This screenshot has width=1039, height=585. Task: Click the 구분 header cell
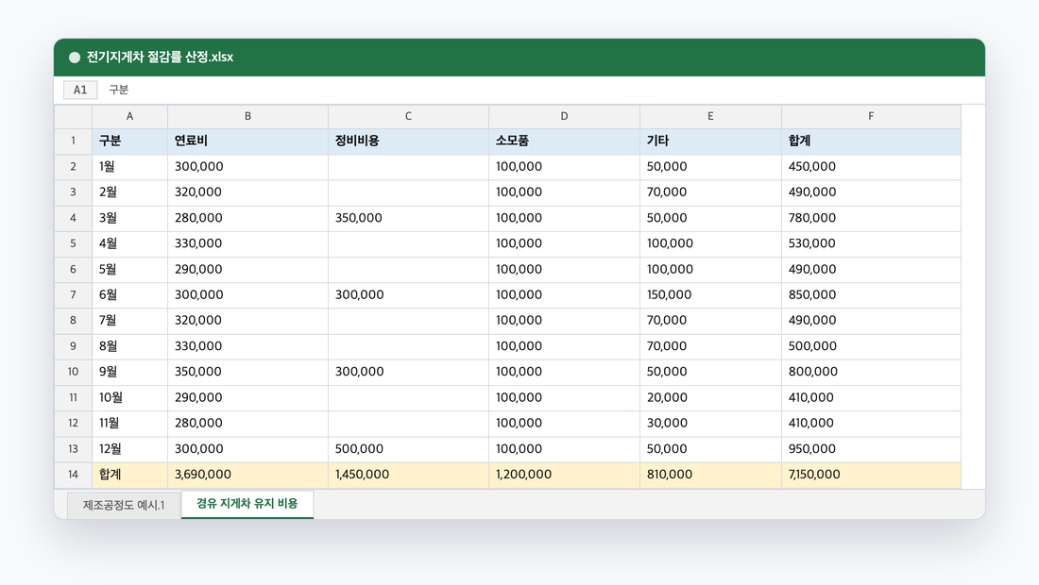click(130, 141)
